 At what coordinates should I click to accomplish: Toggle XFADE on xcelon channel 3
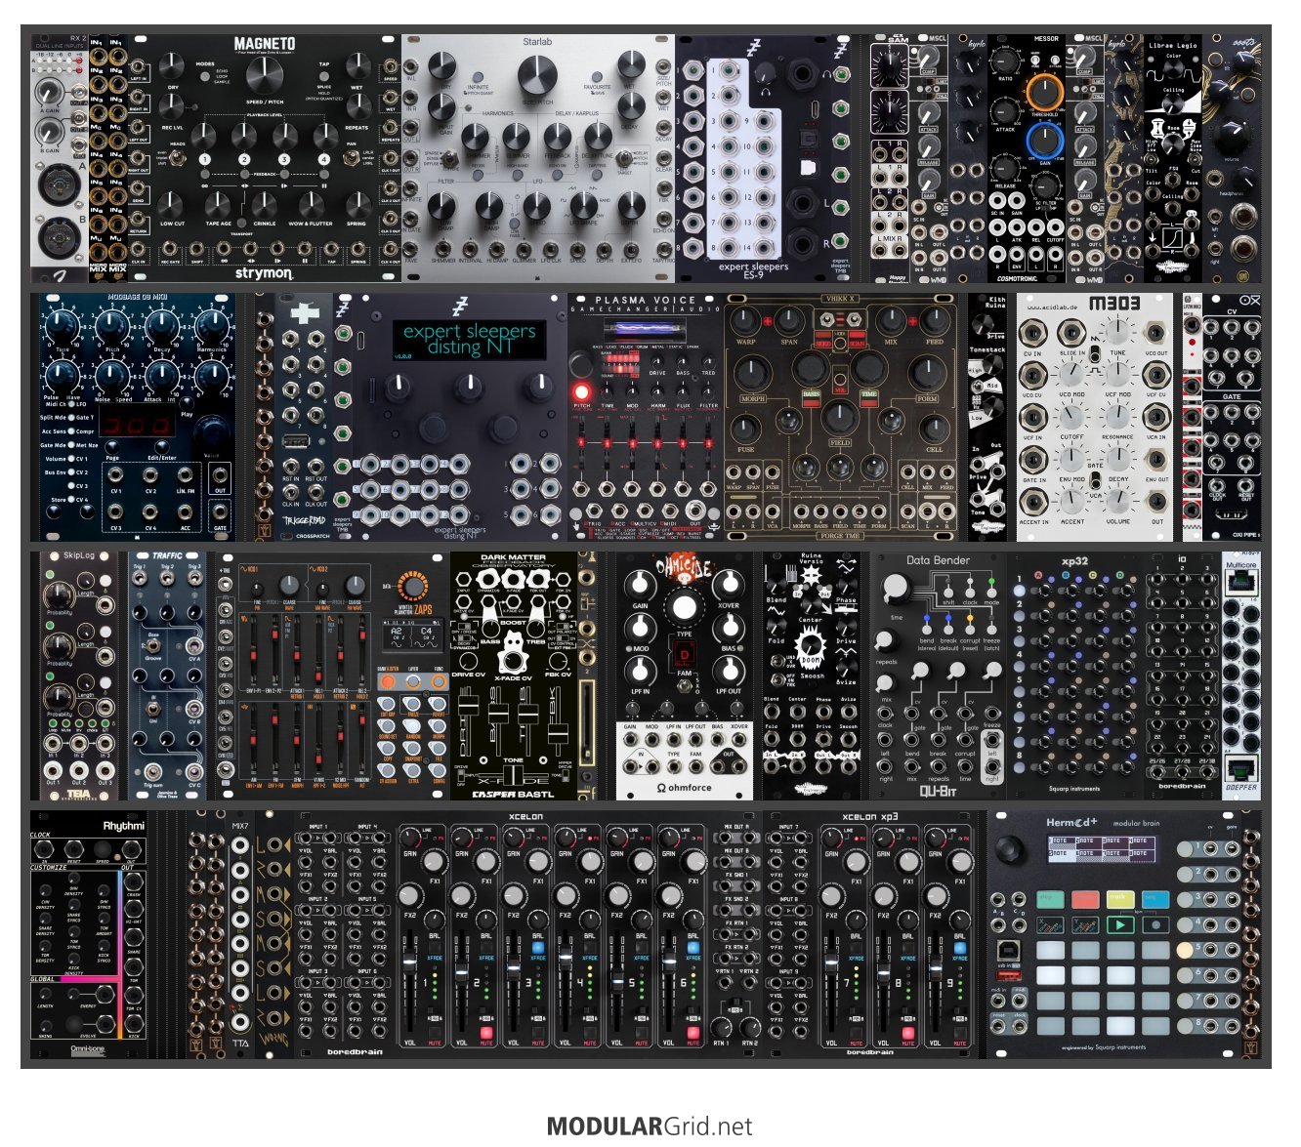(x=537, y=948)
